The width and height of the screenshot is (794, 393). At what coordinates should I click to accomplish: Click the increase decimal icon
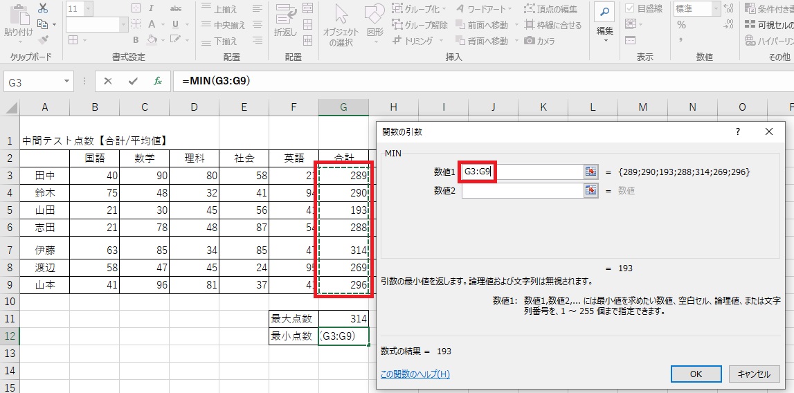coord(729,8)
